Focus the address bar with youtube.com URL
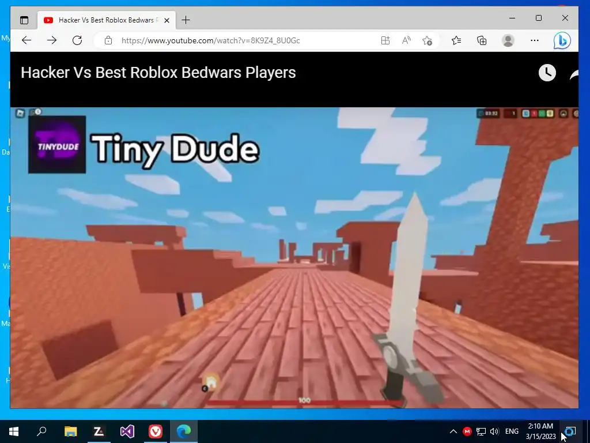This screenshot has height=443, width=590. (x=211, y=40)
